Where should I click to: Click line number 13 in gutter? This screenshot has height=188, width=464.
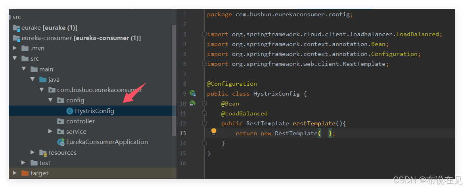point(183,133)
